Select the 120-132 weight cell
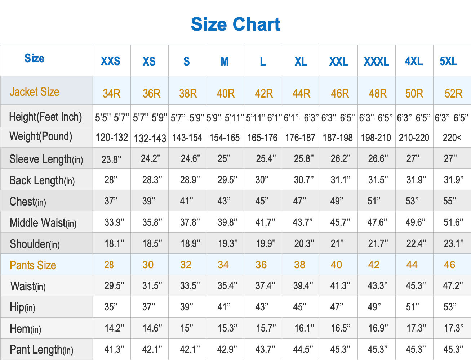This screenshot has width=471, height=360. pyautogui.click(x=112, y=138)
